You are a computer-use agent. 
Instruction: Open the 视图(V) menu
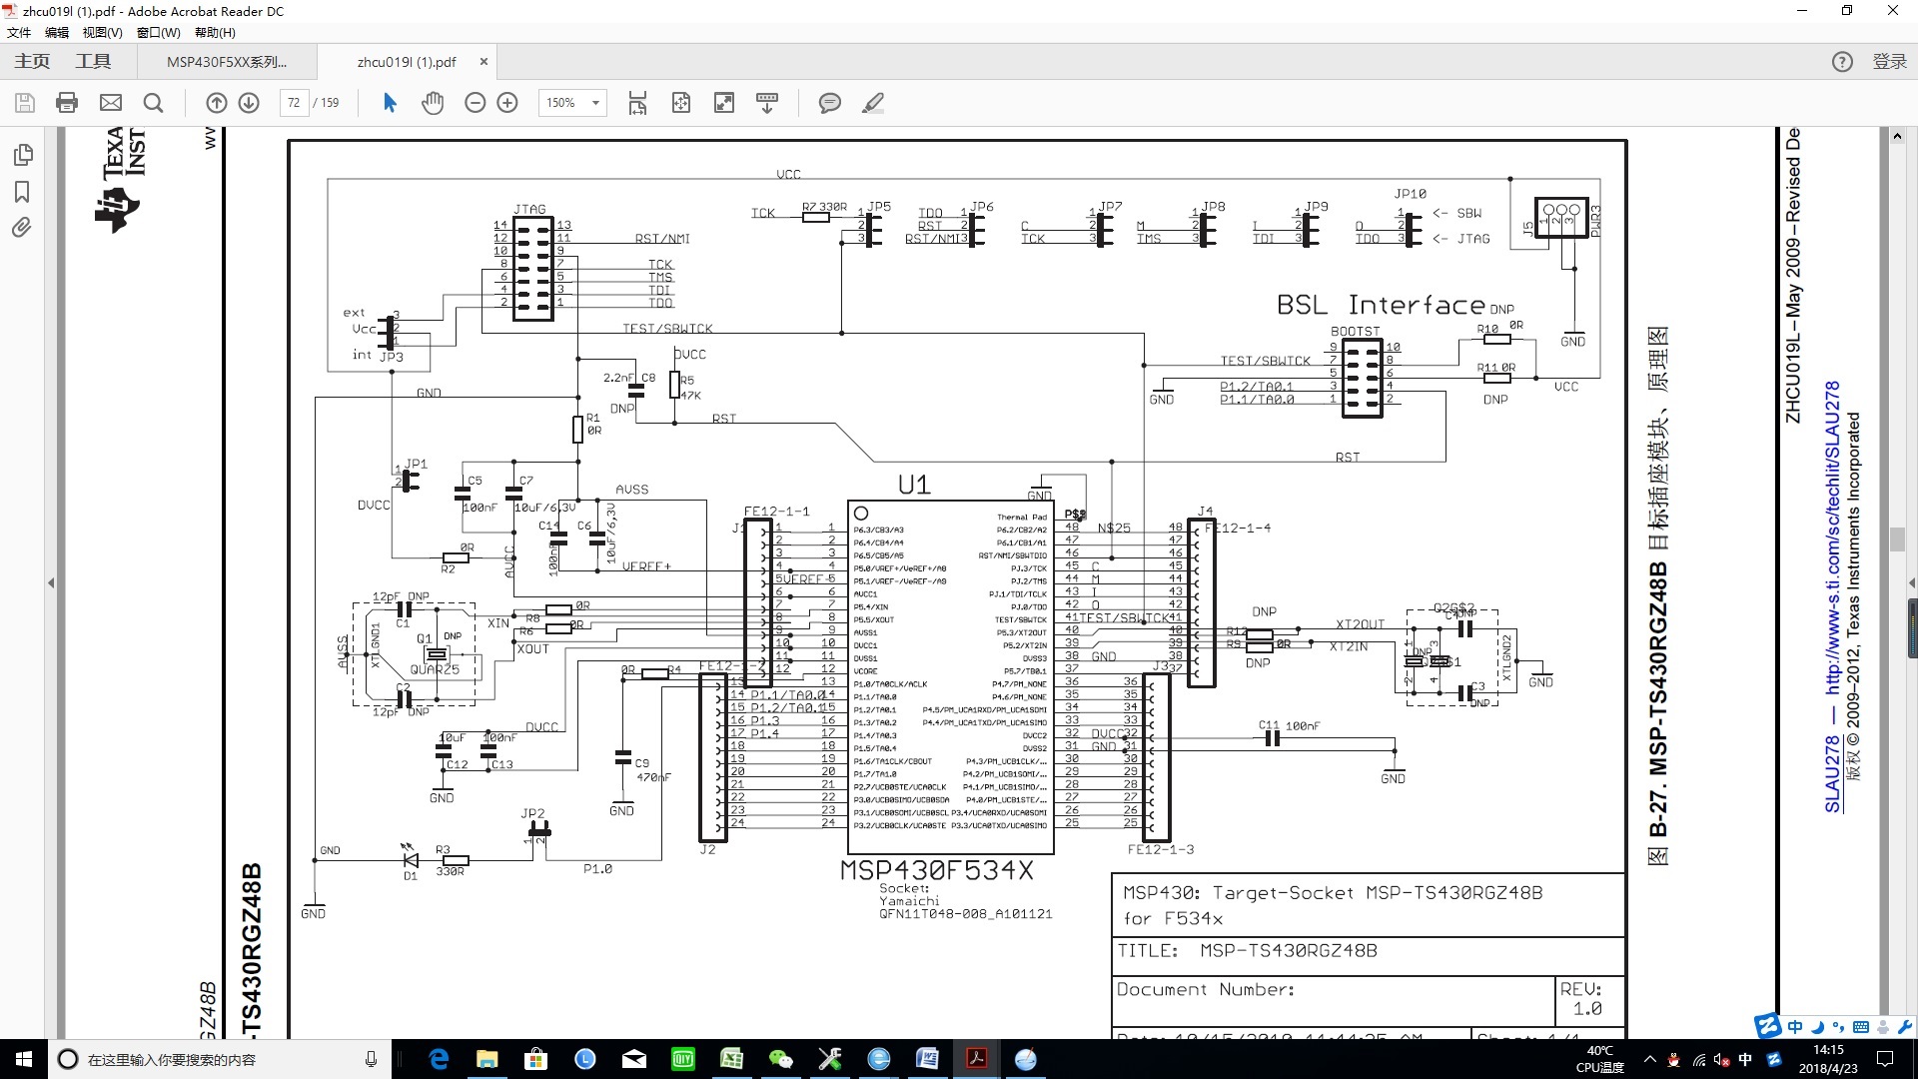tap(102, 32)
